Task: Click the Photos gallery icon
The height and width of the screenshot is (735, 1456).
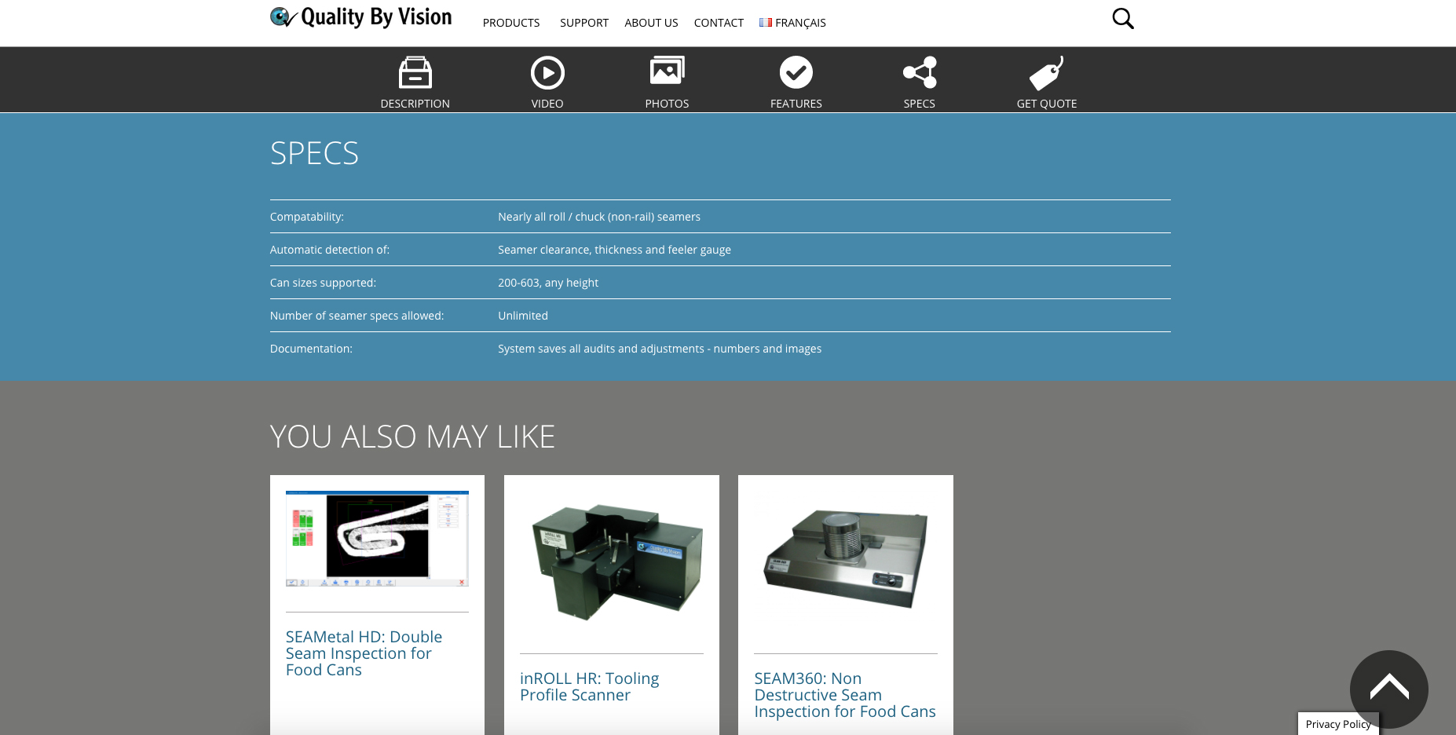Action: point(667,71)
